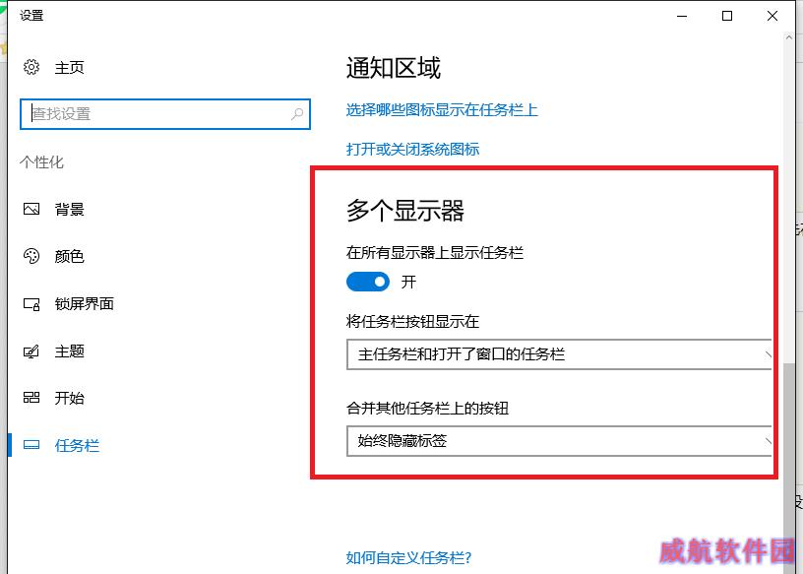Select the 任务栏 taskbar icon

(x=31, y=445)
